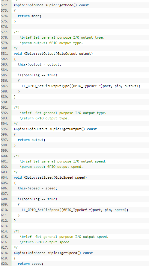
Task: Click the XGpio::getOutput() const signature line
Action: click(x=55, y=129)
